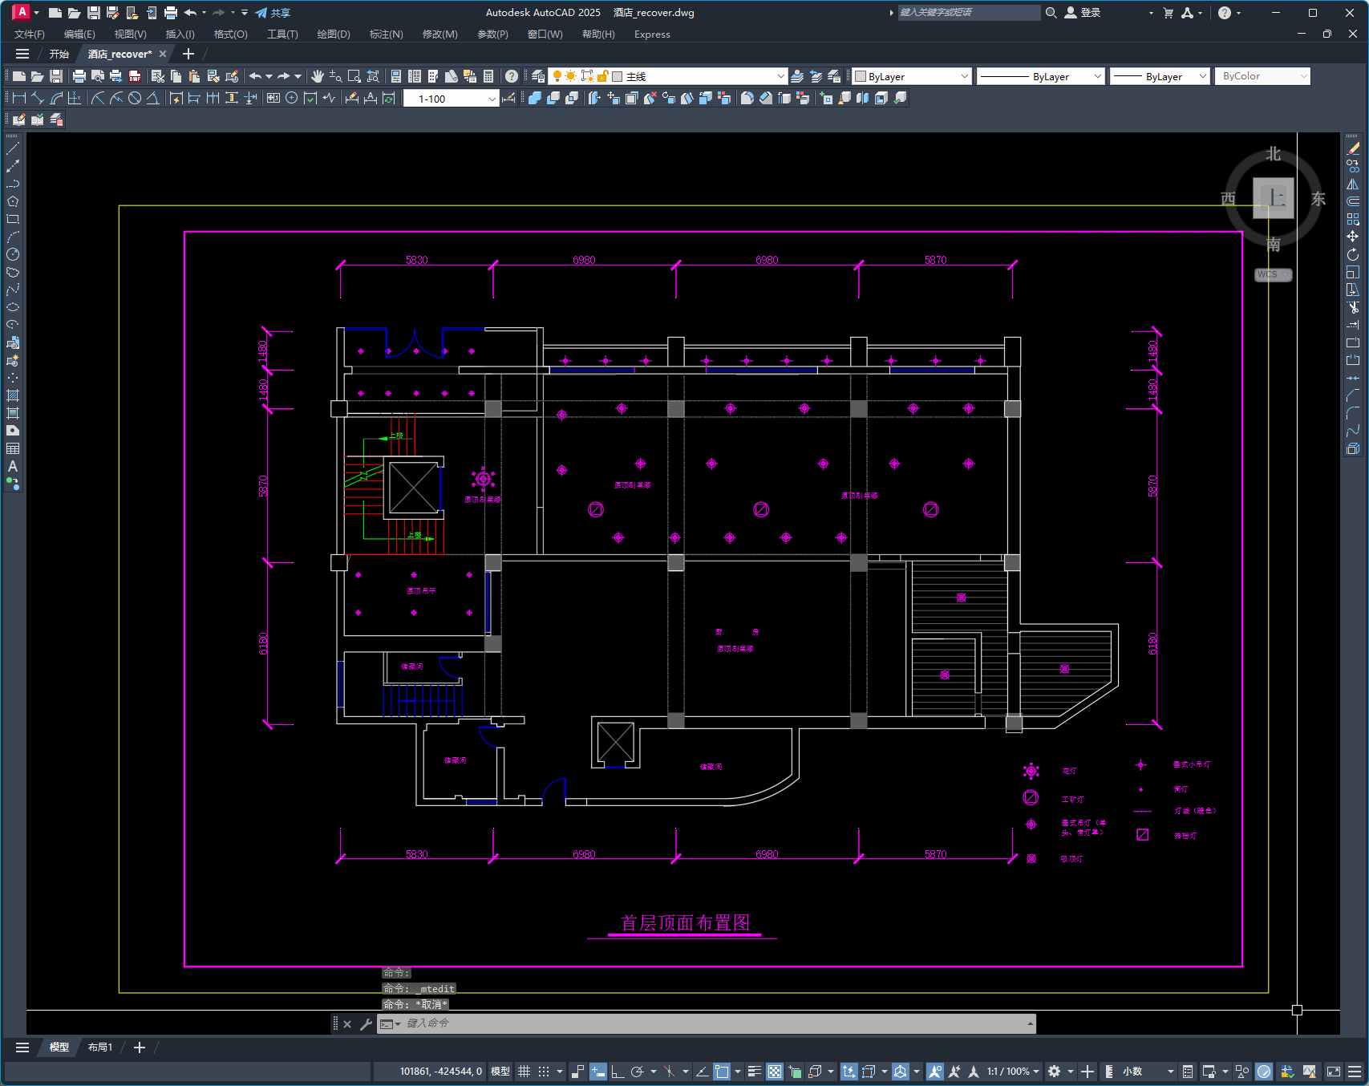Screen dimensions: 1369x1086
Task: Toggle transparency display in status bar
Action: point(775,1072)
